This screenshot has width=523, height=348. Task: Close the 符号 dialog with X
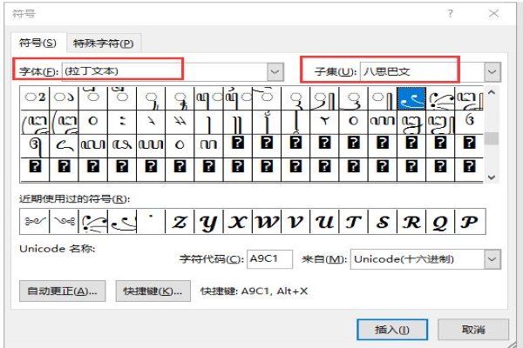coord(493,13)
